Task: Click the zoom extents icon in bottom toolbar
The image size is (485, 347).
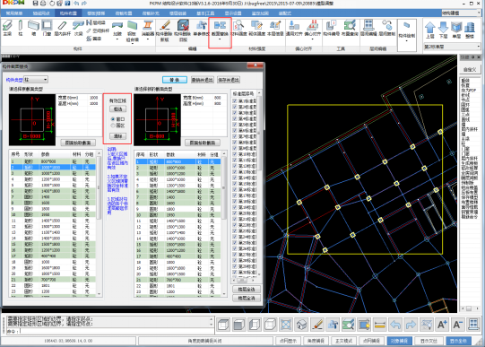Action: click(286, 325)
